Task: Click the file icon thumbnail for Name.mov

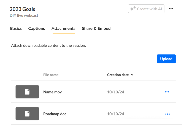Action: click(27, 92)
